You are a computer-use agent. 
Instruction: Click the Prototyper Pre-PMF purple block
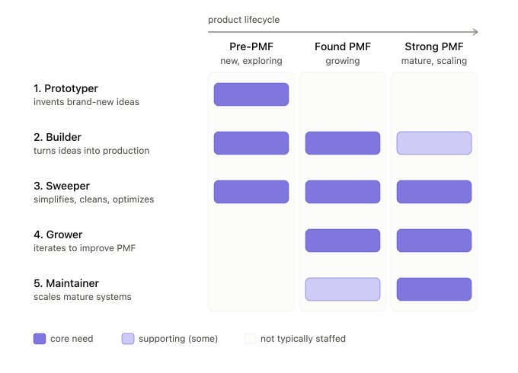coord(251,94)
